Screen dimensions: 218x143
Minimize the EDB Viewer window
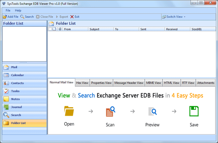[194, 3]
